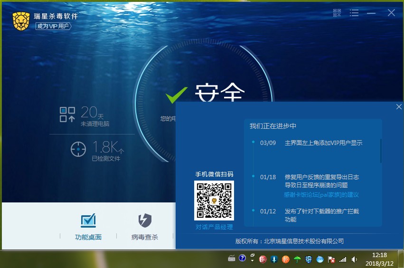This screenshot has height=268, width=404.
Task: Select the 功能桌面 label
Action: (88, 237)
